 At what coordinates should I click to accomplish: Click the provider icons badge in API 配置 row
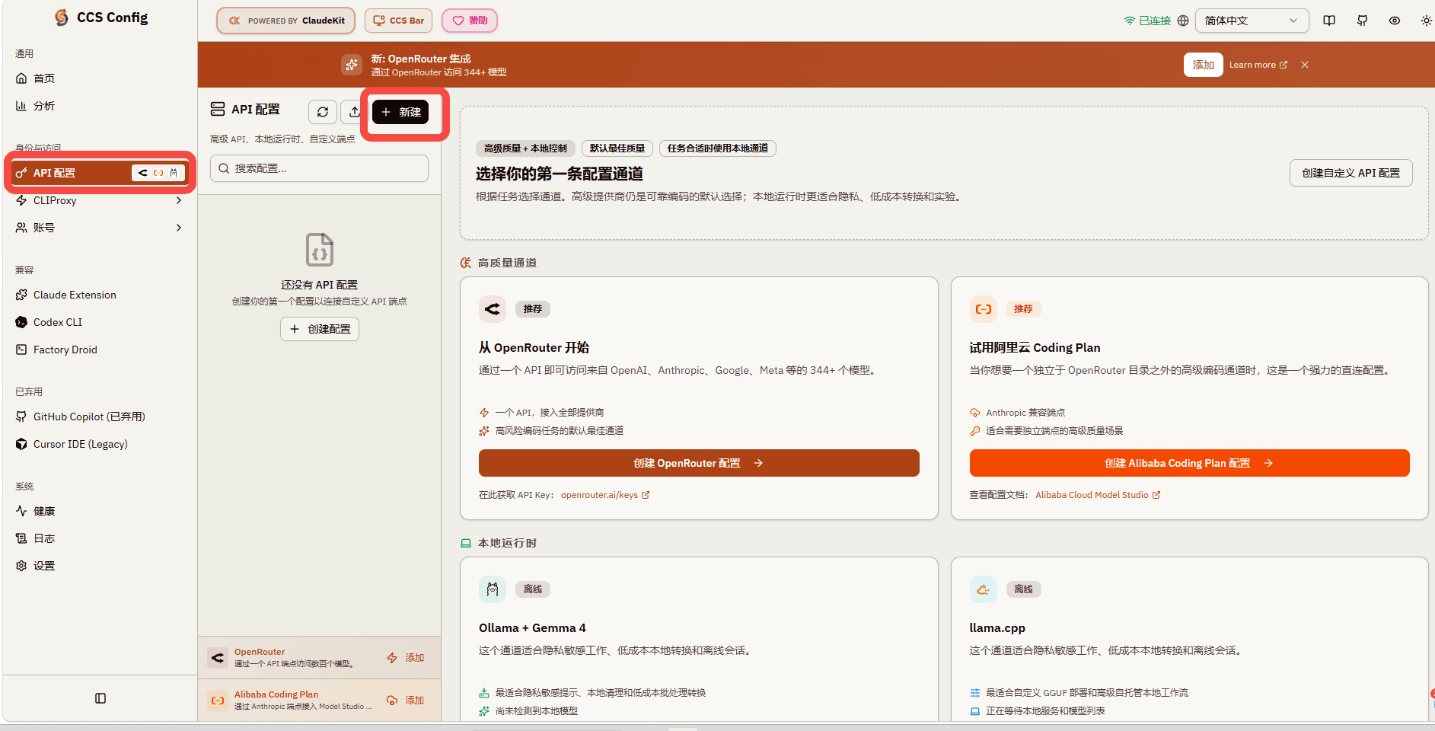tap(158, 173)
